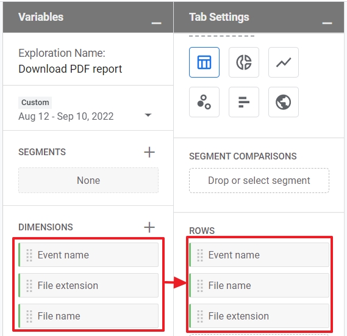
Task: Select File name in Dimensions list
Action: tap(88, 316)
